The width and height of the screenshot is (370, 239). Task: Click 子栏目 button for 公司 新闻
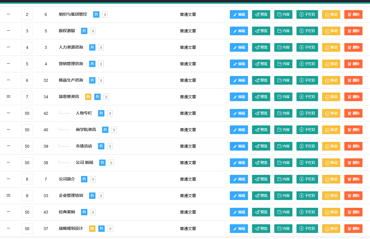point(307,163)
